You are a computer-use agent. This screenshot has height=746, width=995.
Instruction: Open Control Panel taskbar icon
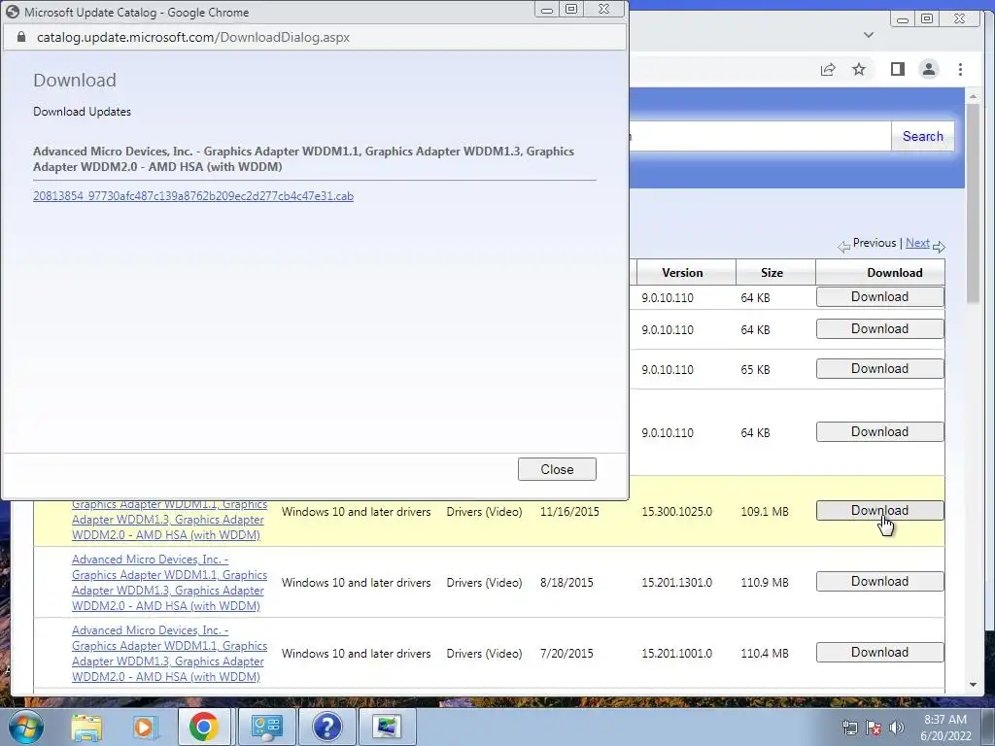(266, 727)
